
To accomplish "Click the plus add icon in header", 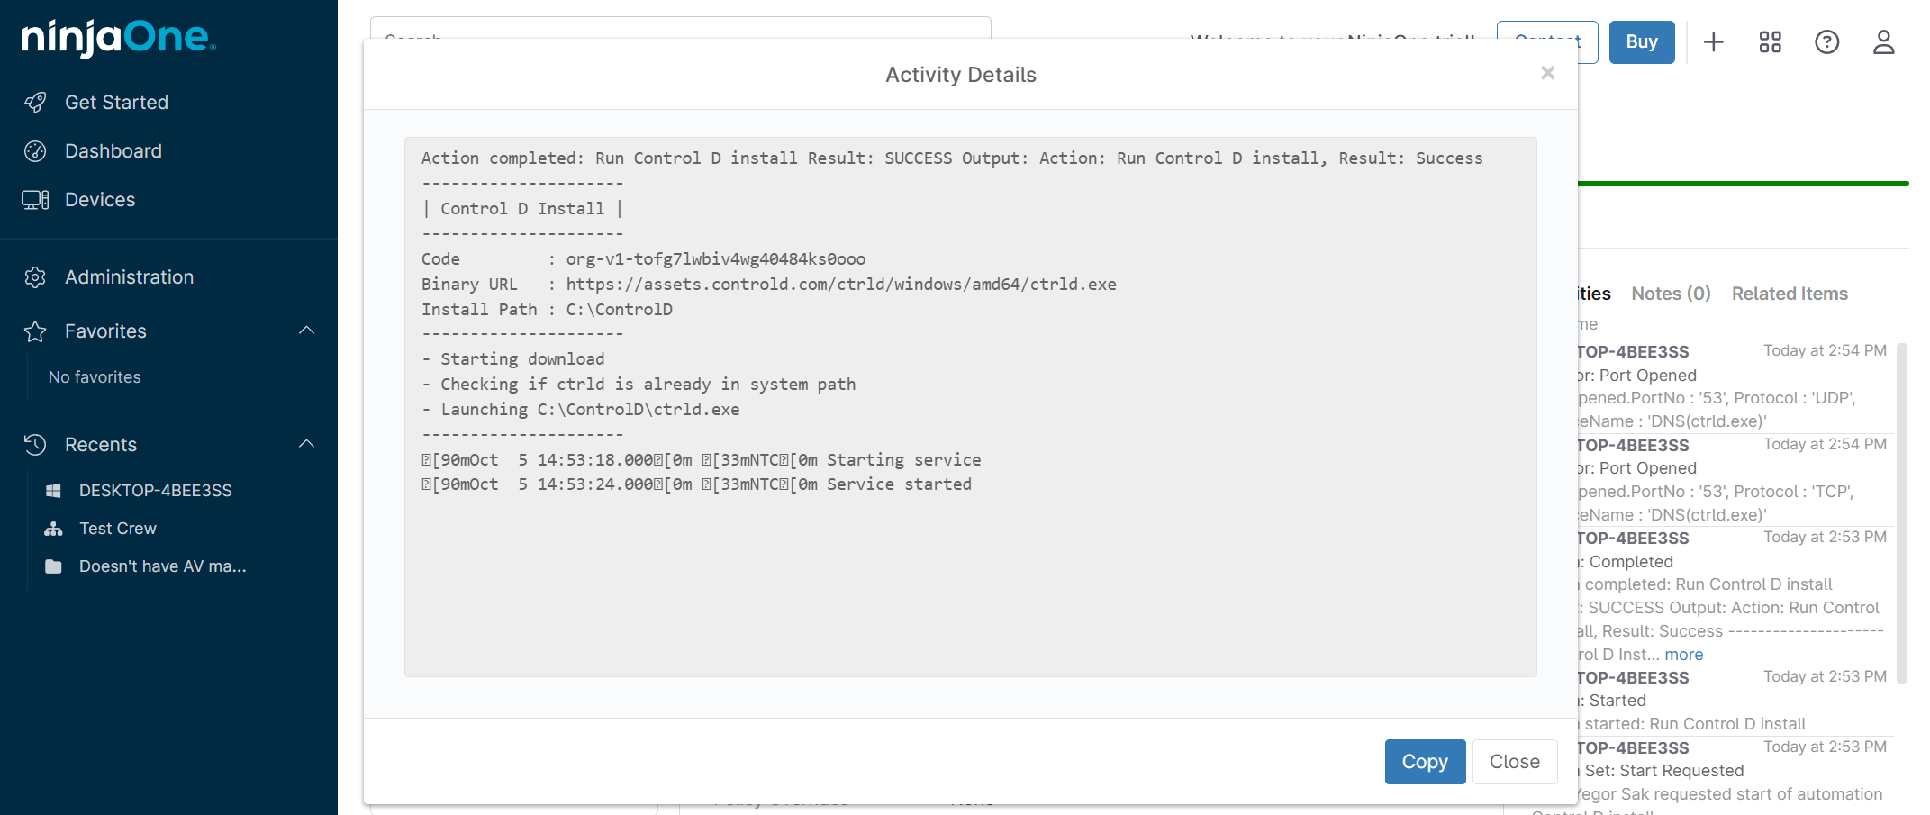I will coord(1714,42).
